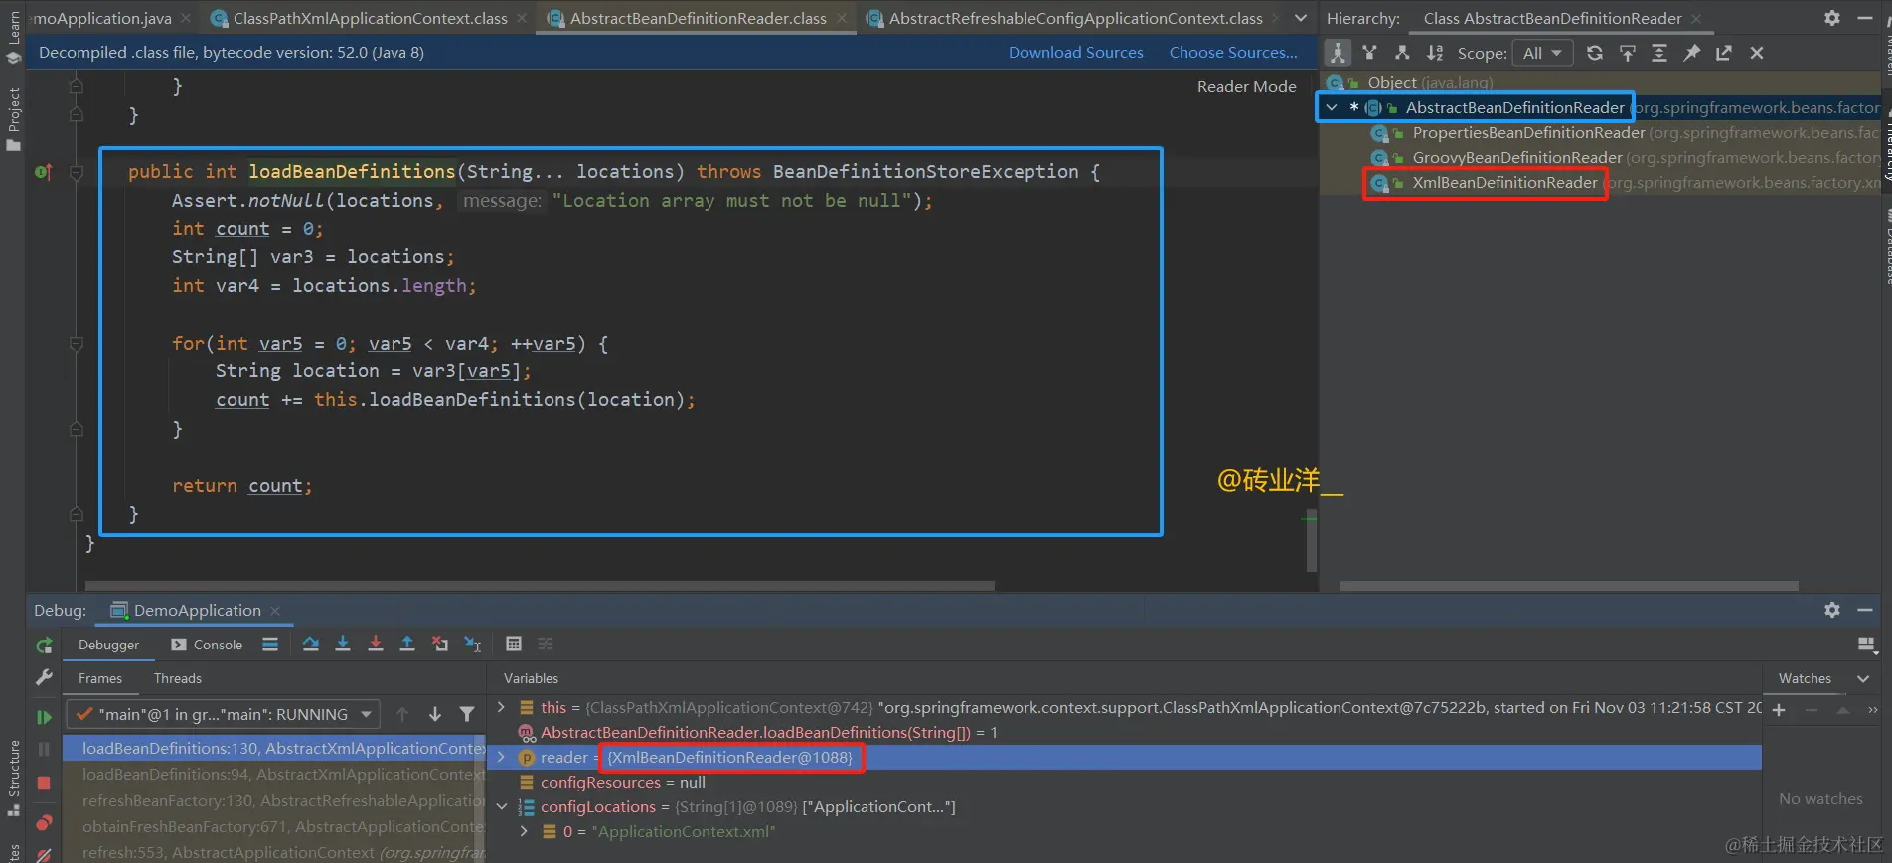Click Show Execution Point icon
Viewport: 1892px width, 863px height.
pyautogui.click(x=269, y=645)
